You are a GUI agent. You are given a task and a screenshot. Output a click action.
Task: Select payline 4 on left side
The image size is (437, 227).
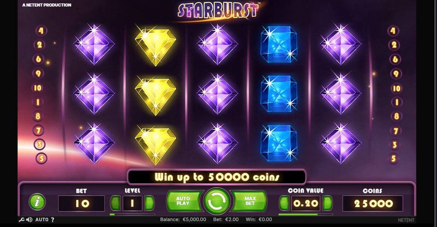(40, 31)
